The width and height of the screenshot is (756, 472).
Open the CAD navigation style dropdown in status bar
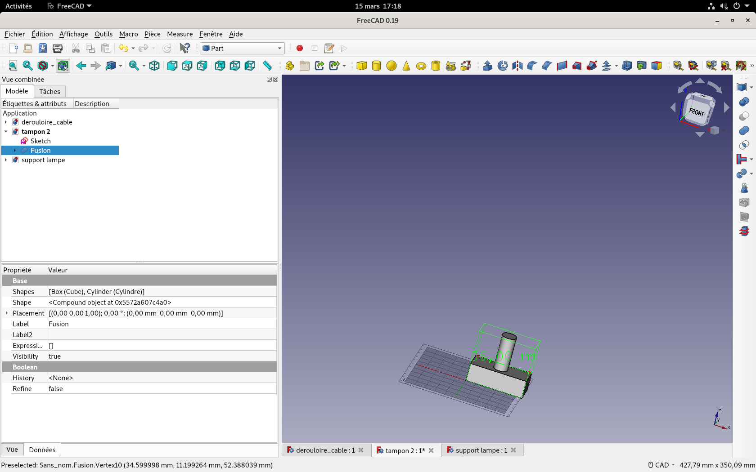(662, 465)
